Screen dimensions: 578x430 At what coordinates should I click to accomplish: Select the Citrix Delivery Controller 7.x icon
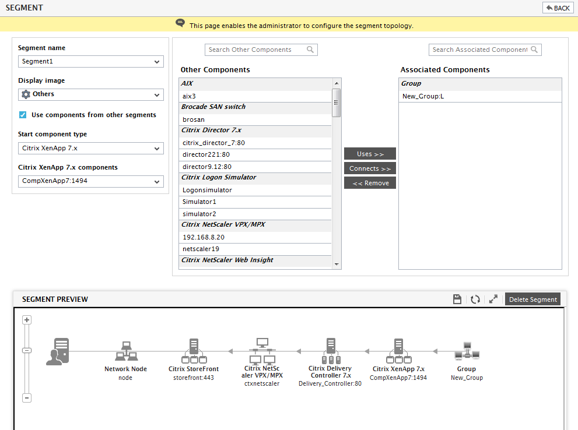[x=331, y=351]
